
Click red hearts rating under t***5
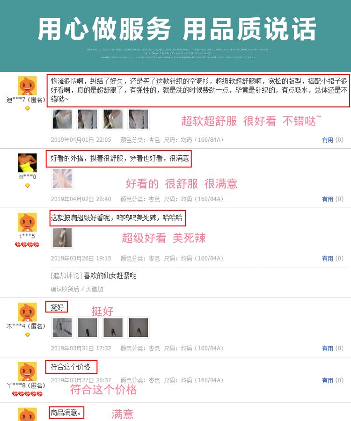[x=27, y=245]
